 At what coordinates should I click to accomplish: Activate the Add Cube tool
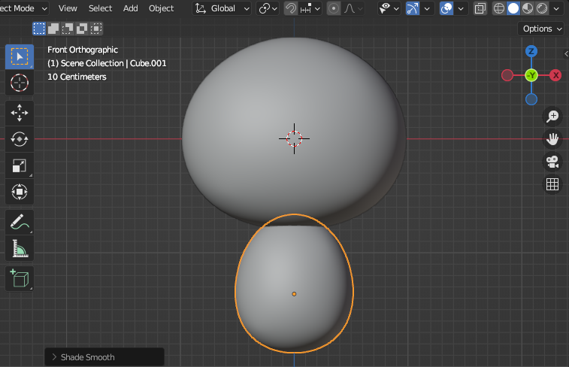pos(20,278)
